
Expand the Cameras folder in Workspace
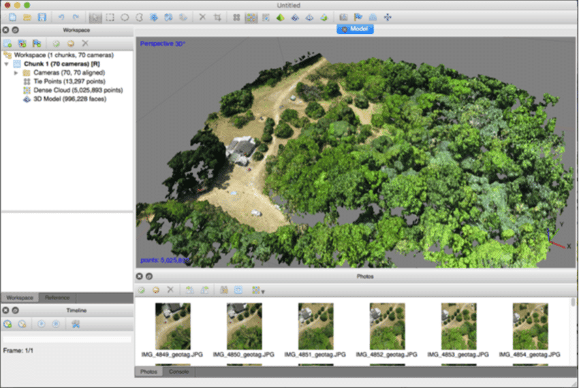16,72
